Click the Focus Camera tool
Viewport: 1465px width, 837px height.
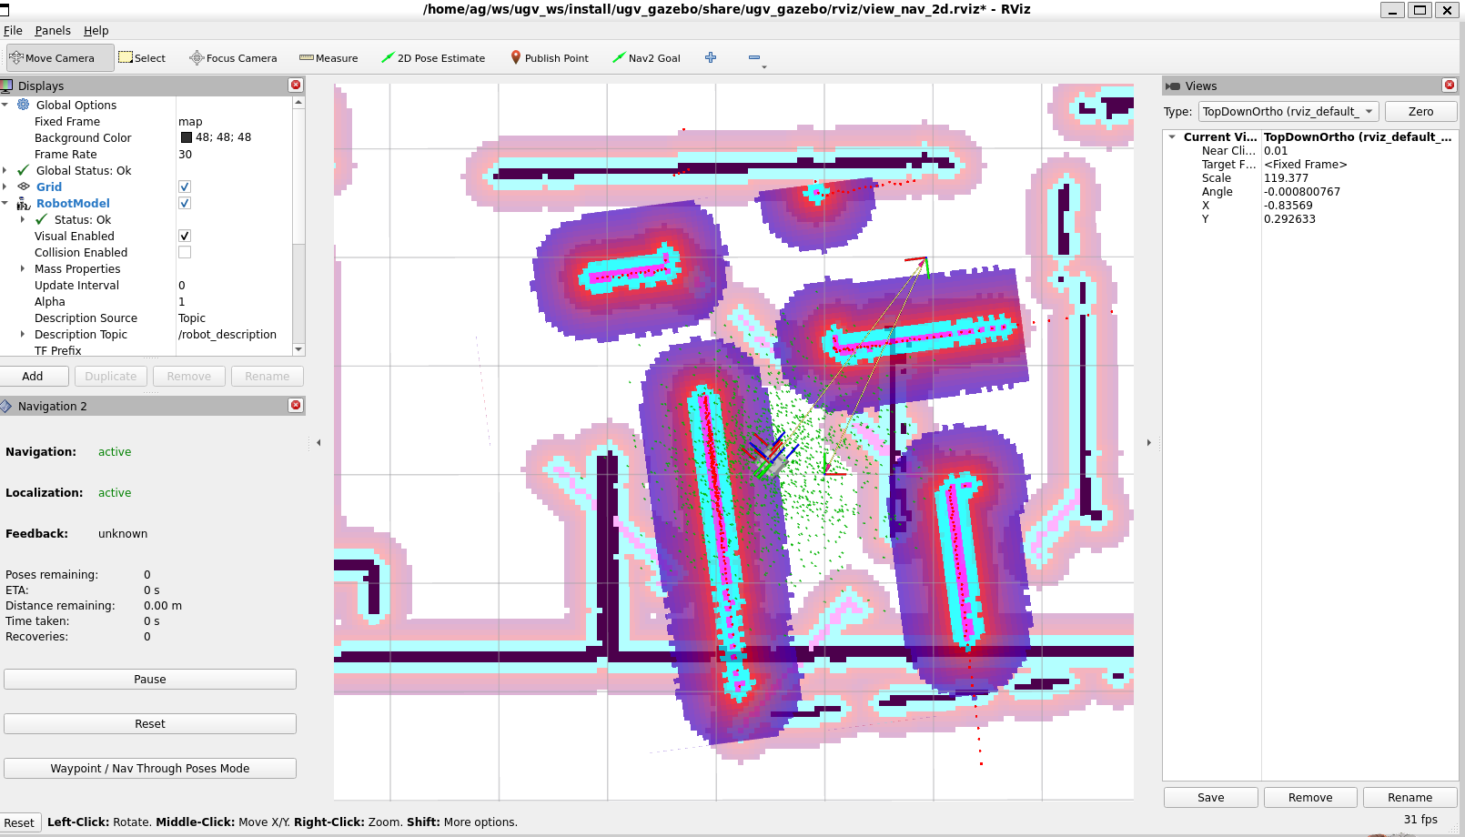coord(233,57)
